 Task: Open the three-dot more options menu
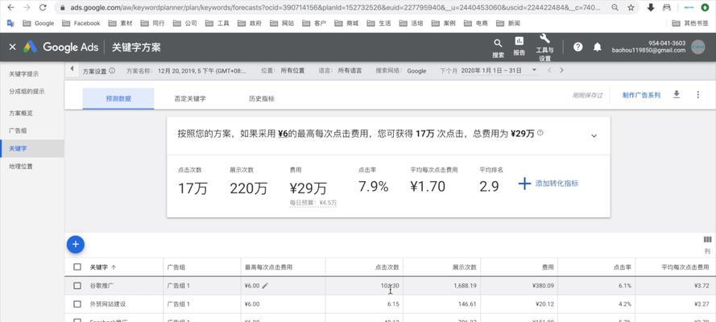697,95
